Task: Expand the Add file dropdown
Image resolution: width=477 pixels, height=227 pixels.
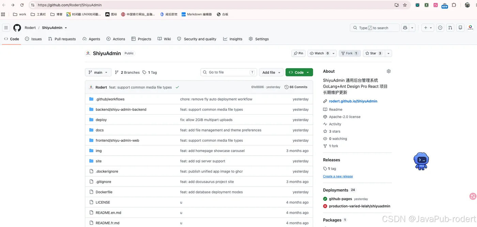Action: (x=271, y=72)
